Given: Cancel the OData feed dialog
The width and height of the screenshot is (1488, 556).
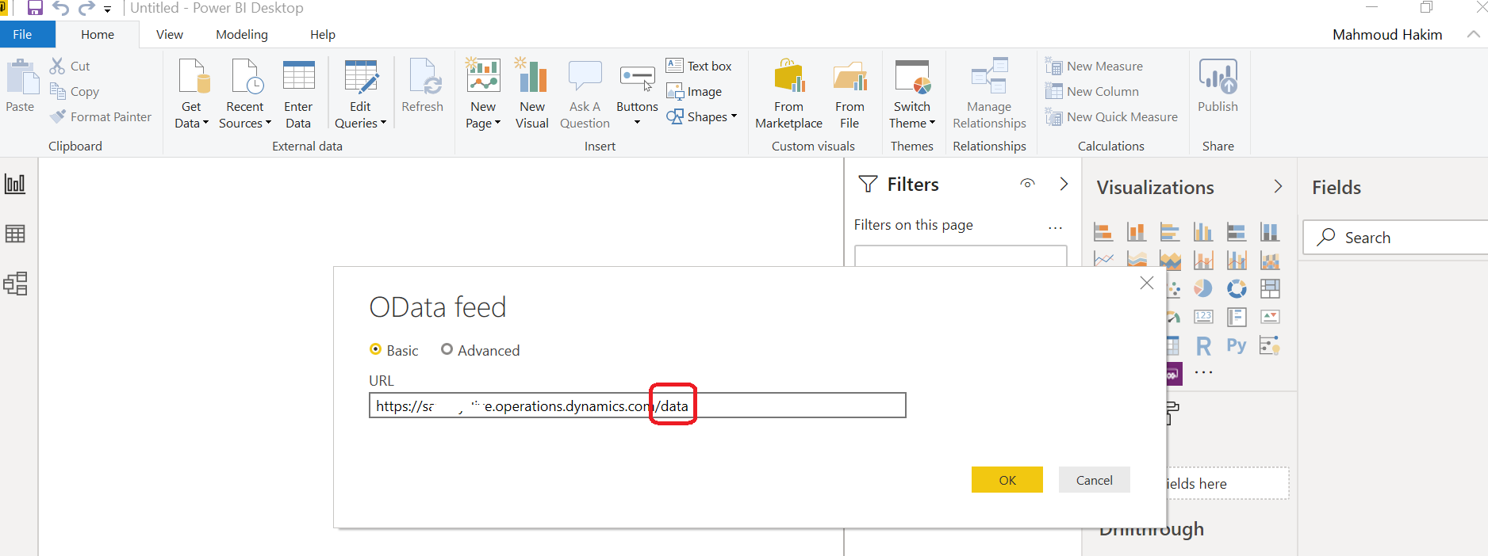Looking at the screenshot, I should pos(1095,480).
